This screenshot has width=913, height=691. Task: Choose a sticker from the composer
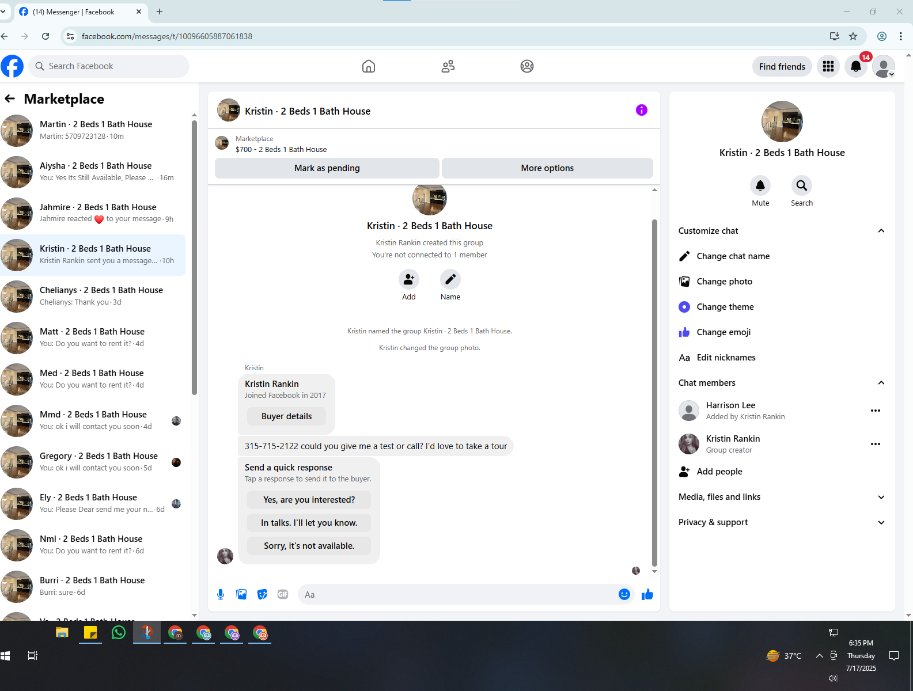262,594
